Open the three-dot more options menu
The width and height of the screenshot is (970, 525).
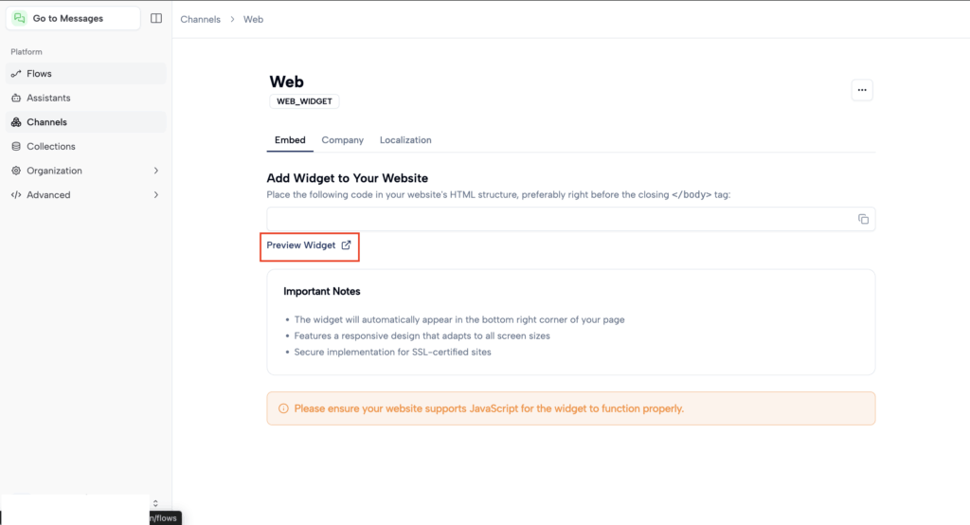[x=861, y=90]
